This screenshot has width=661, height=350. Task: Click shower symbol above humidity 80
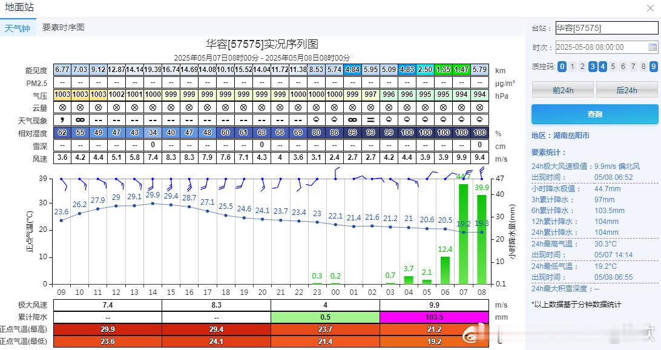tap(316, 120)
